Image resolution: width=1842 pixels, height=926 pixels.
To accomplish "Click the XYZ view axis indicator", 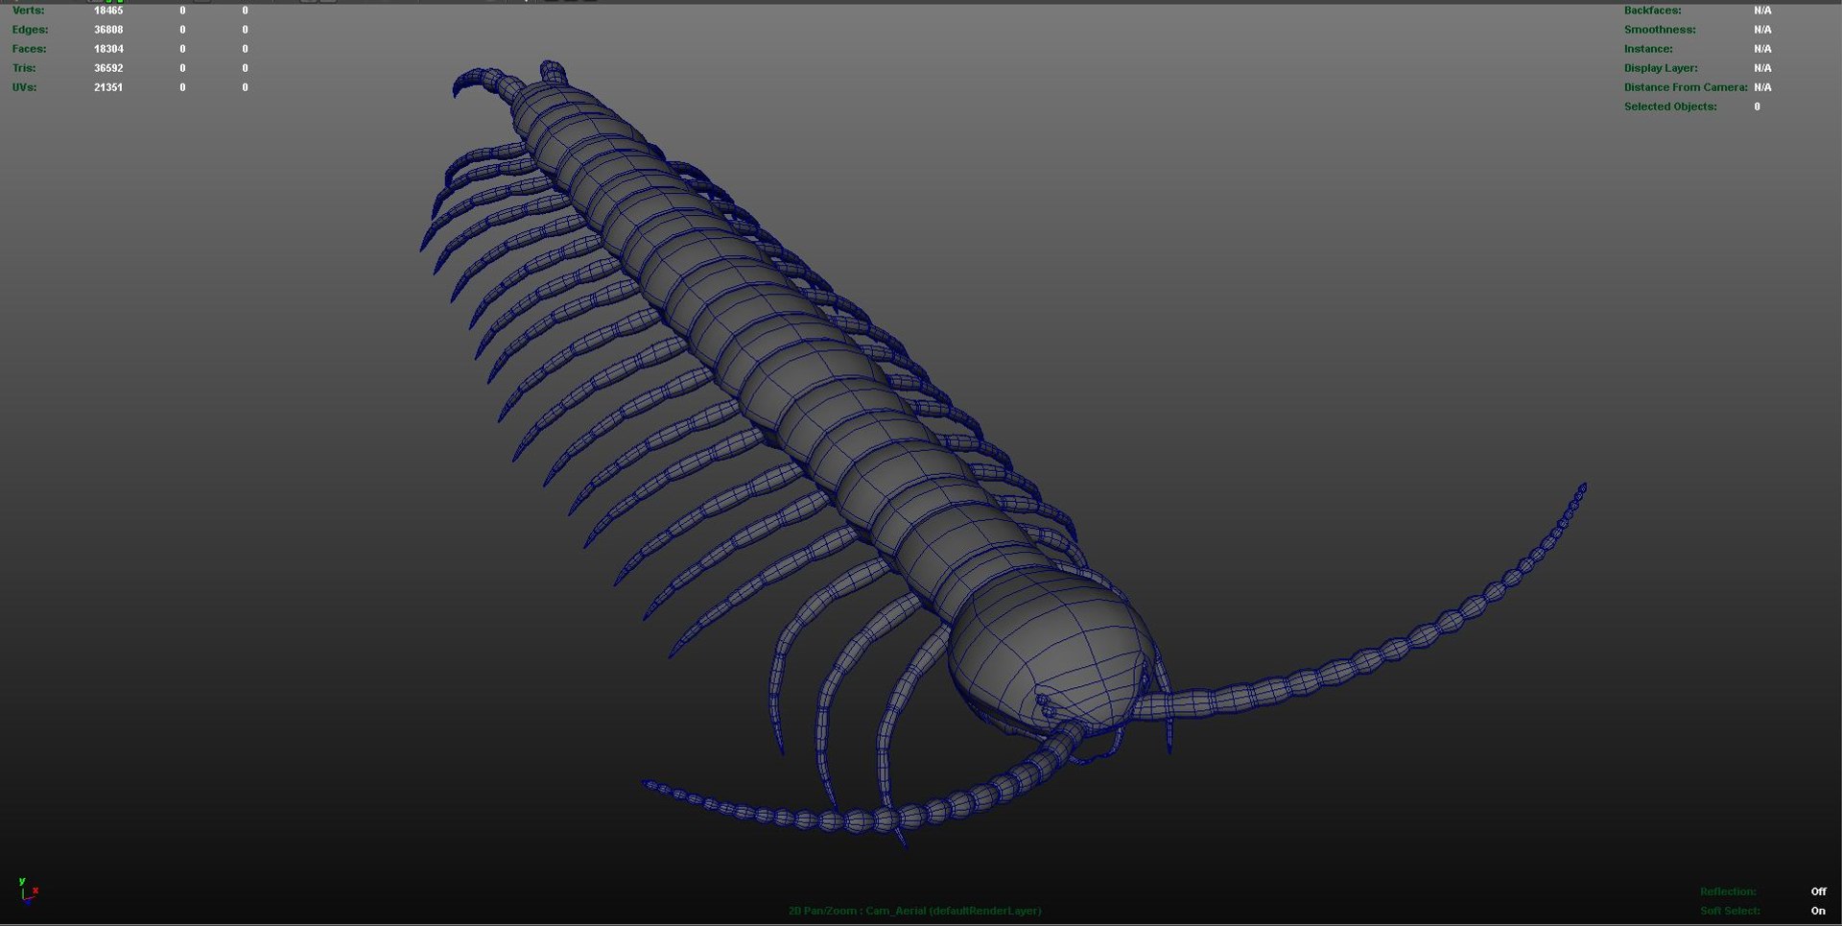I will pyautogui.click(x=28, y=892).
